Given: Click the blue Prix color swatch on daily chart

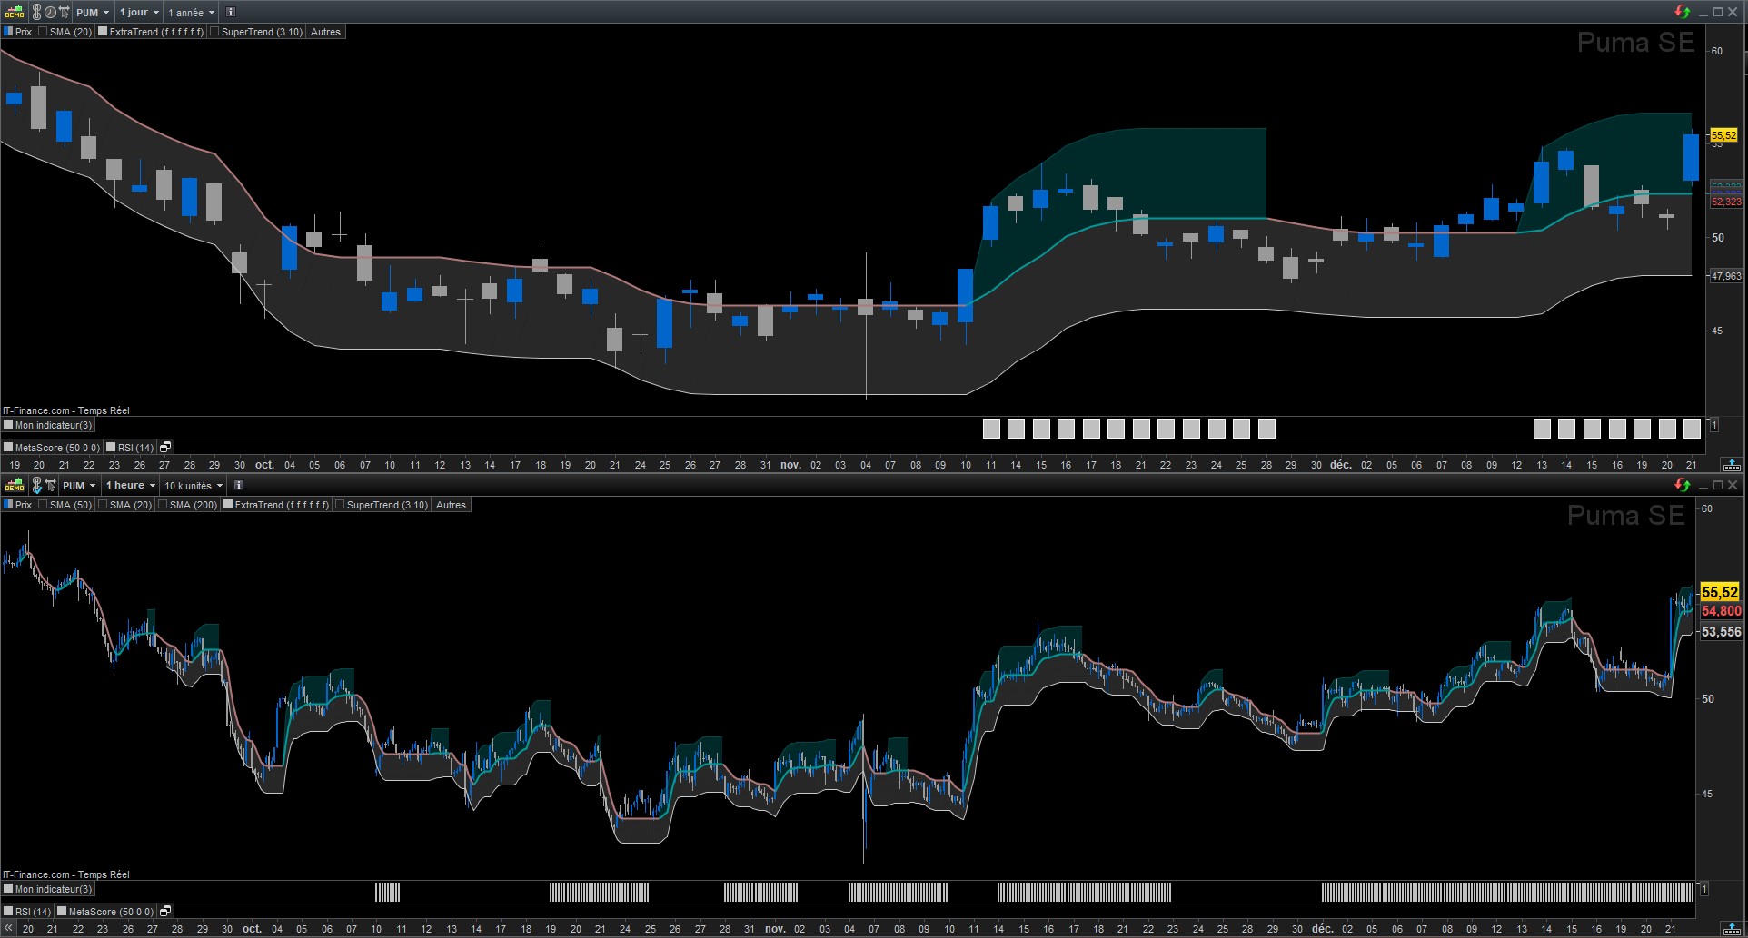Looking at the screenshot, I should [8, 32].
